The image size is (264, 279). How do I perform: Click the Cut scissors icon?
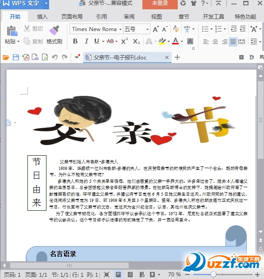[x=27, y=28]
